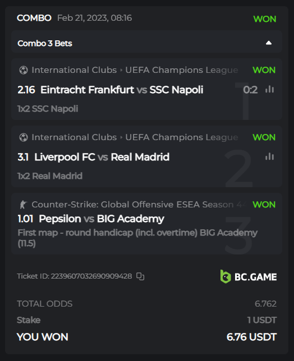
Task: Click the 1x2 Real Madrid selection
Action: click(x=50, y=176)
